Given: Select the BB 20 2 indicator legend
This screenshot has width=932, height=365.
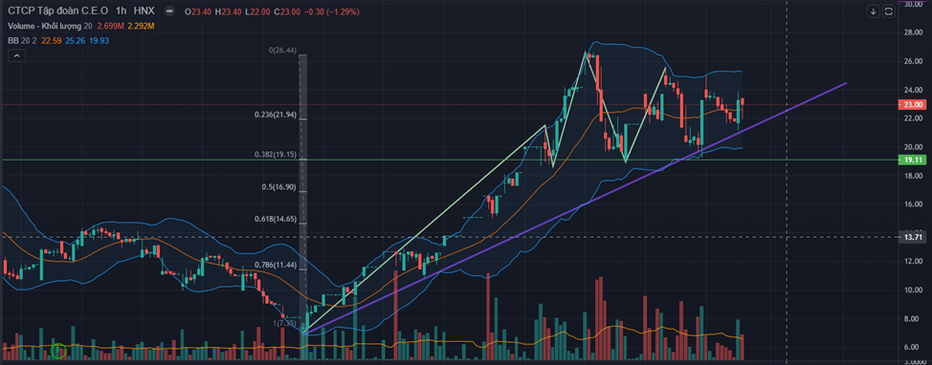Looking at the screenshot, I should click(21, 40).
